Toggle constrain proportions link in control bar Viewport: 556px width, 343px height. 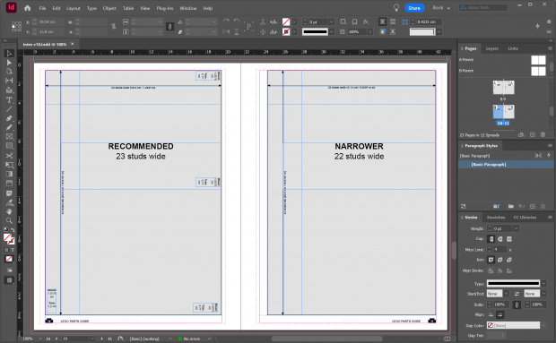[169, 27]
